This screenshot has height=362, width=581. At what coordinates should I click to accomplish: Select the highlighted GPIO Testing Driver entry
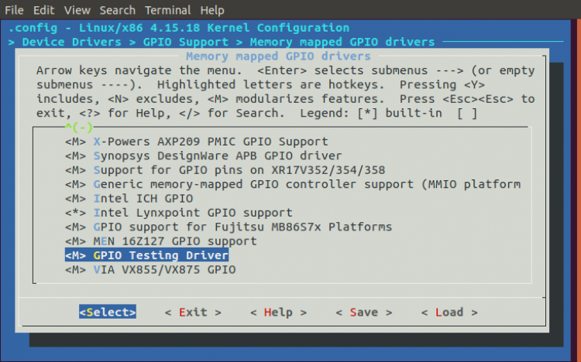(x=160, y=255)
